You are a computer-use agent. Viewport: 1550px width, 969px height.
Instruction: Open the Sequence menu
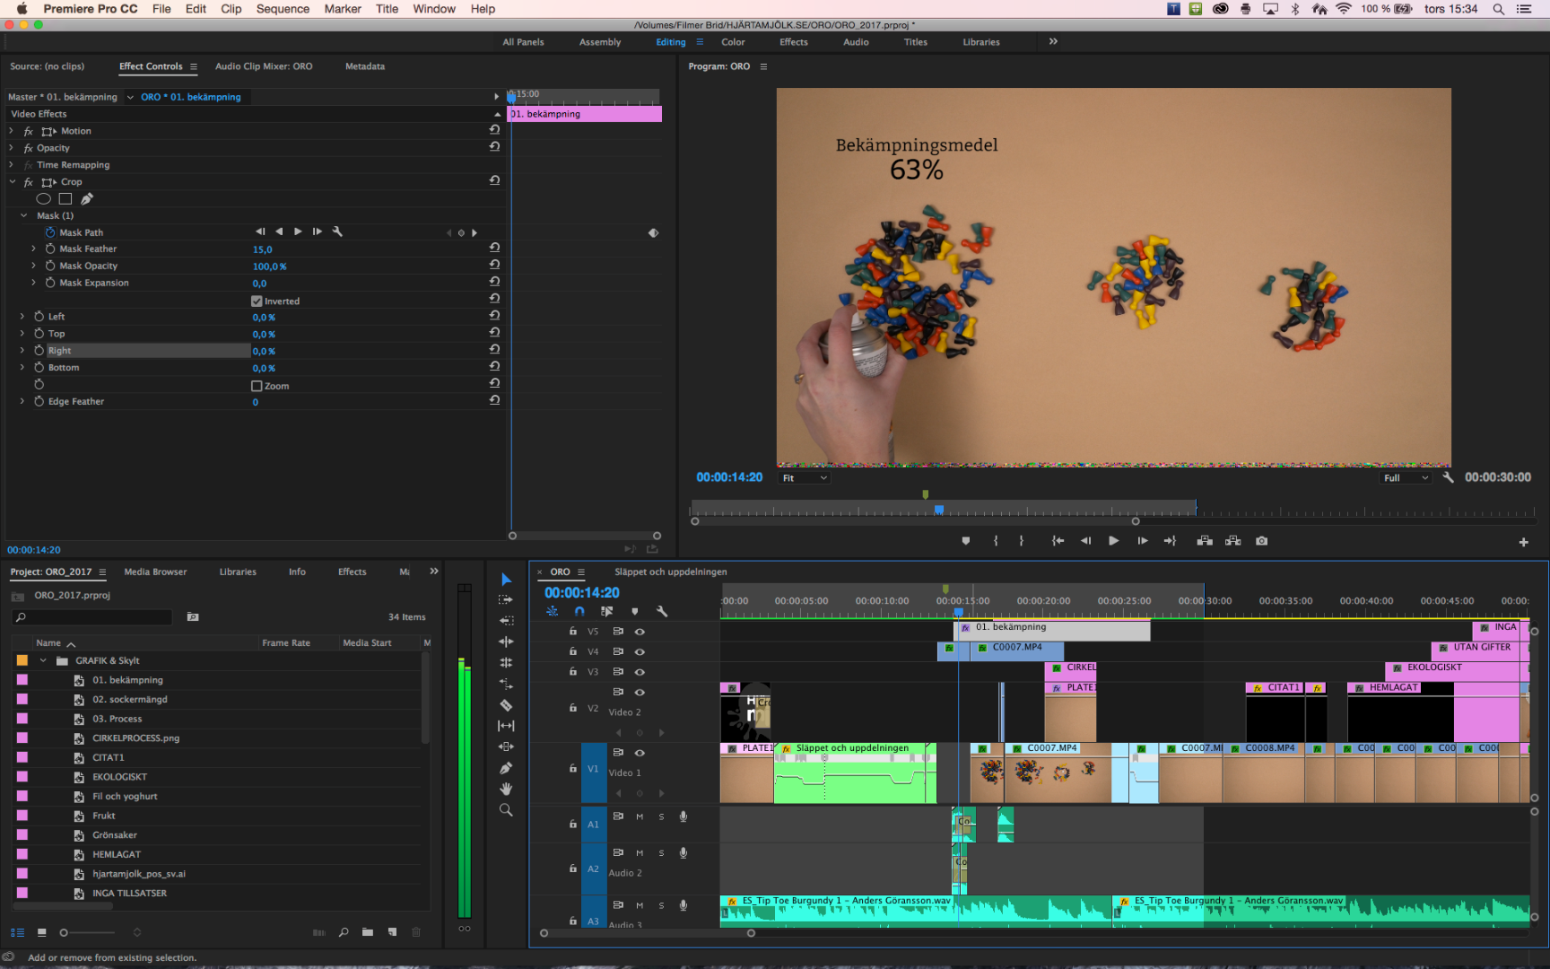pos(283,9)
